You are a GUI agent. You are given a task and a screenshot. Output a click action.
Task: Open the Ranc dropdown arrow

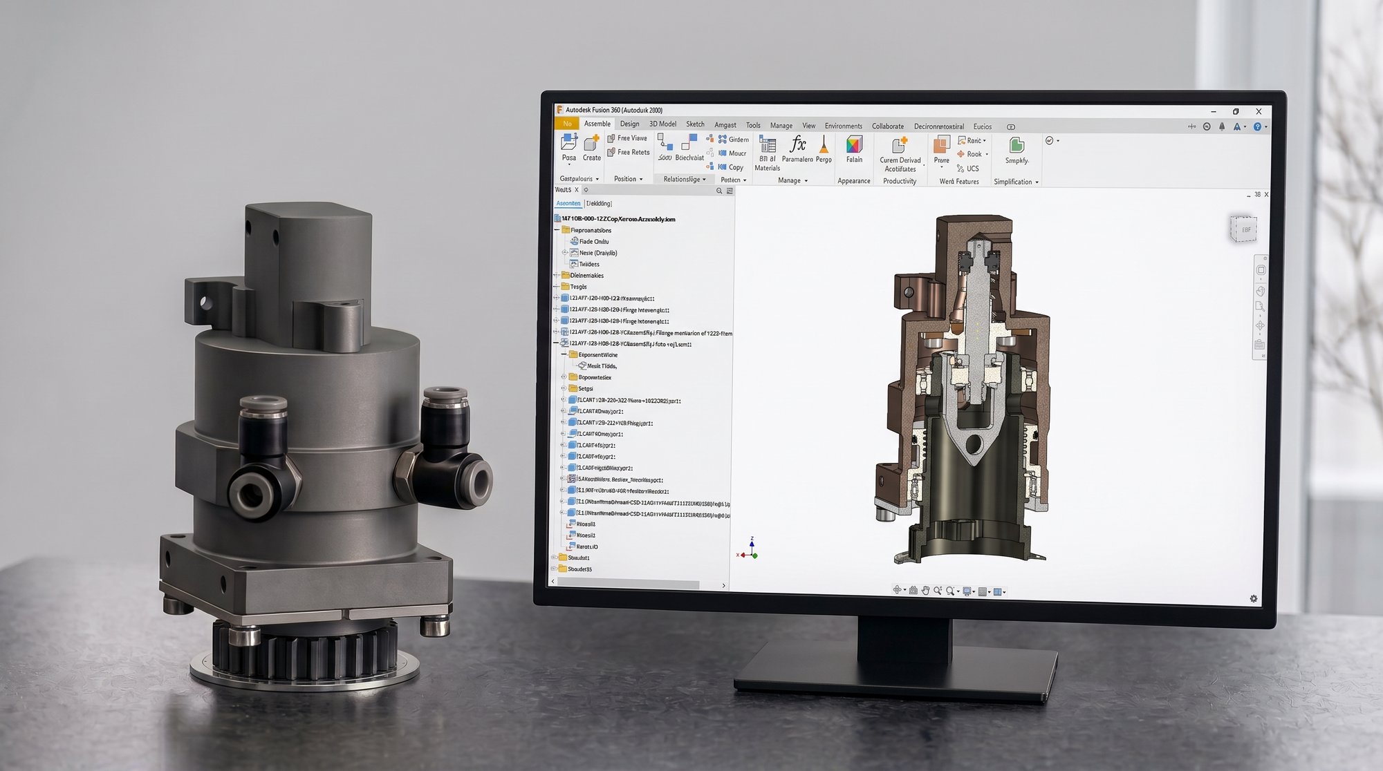(985, 141)
